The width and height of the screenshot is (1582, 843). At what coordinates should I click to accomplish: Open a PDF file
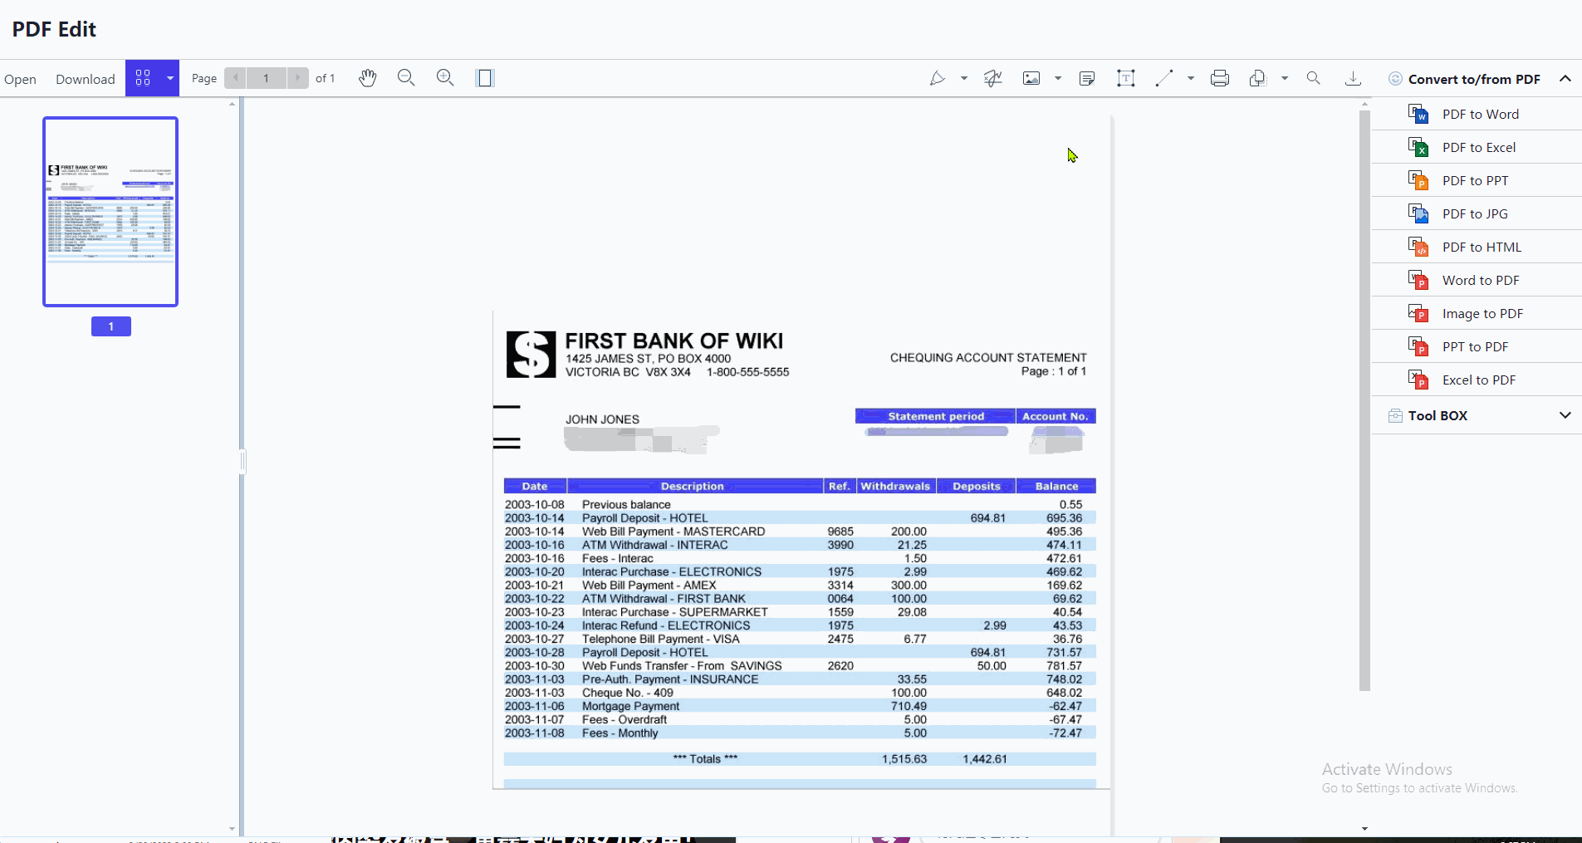pyautogui.click(x=20, y=78)
